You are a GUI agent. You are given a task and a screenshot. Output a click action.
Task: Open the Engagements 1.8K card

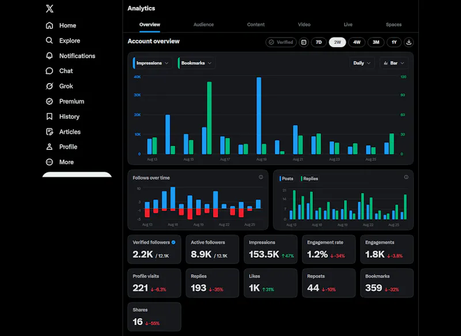coord(387,250)
